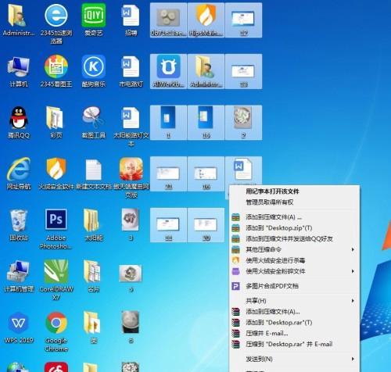This screenshot has width=391, height=372.
Task: Open the 2345加速浏览器 desktop shortcut
Action: click(56, 16)
